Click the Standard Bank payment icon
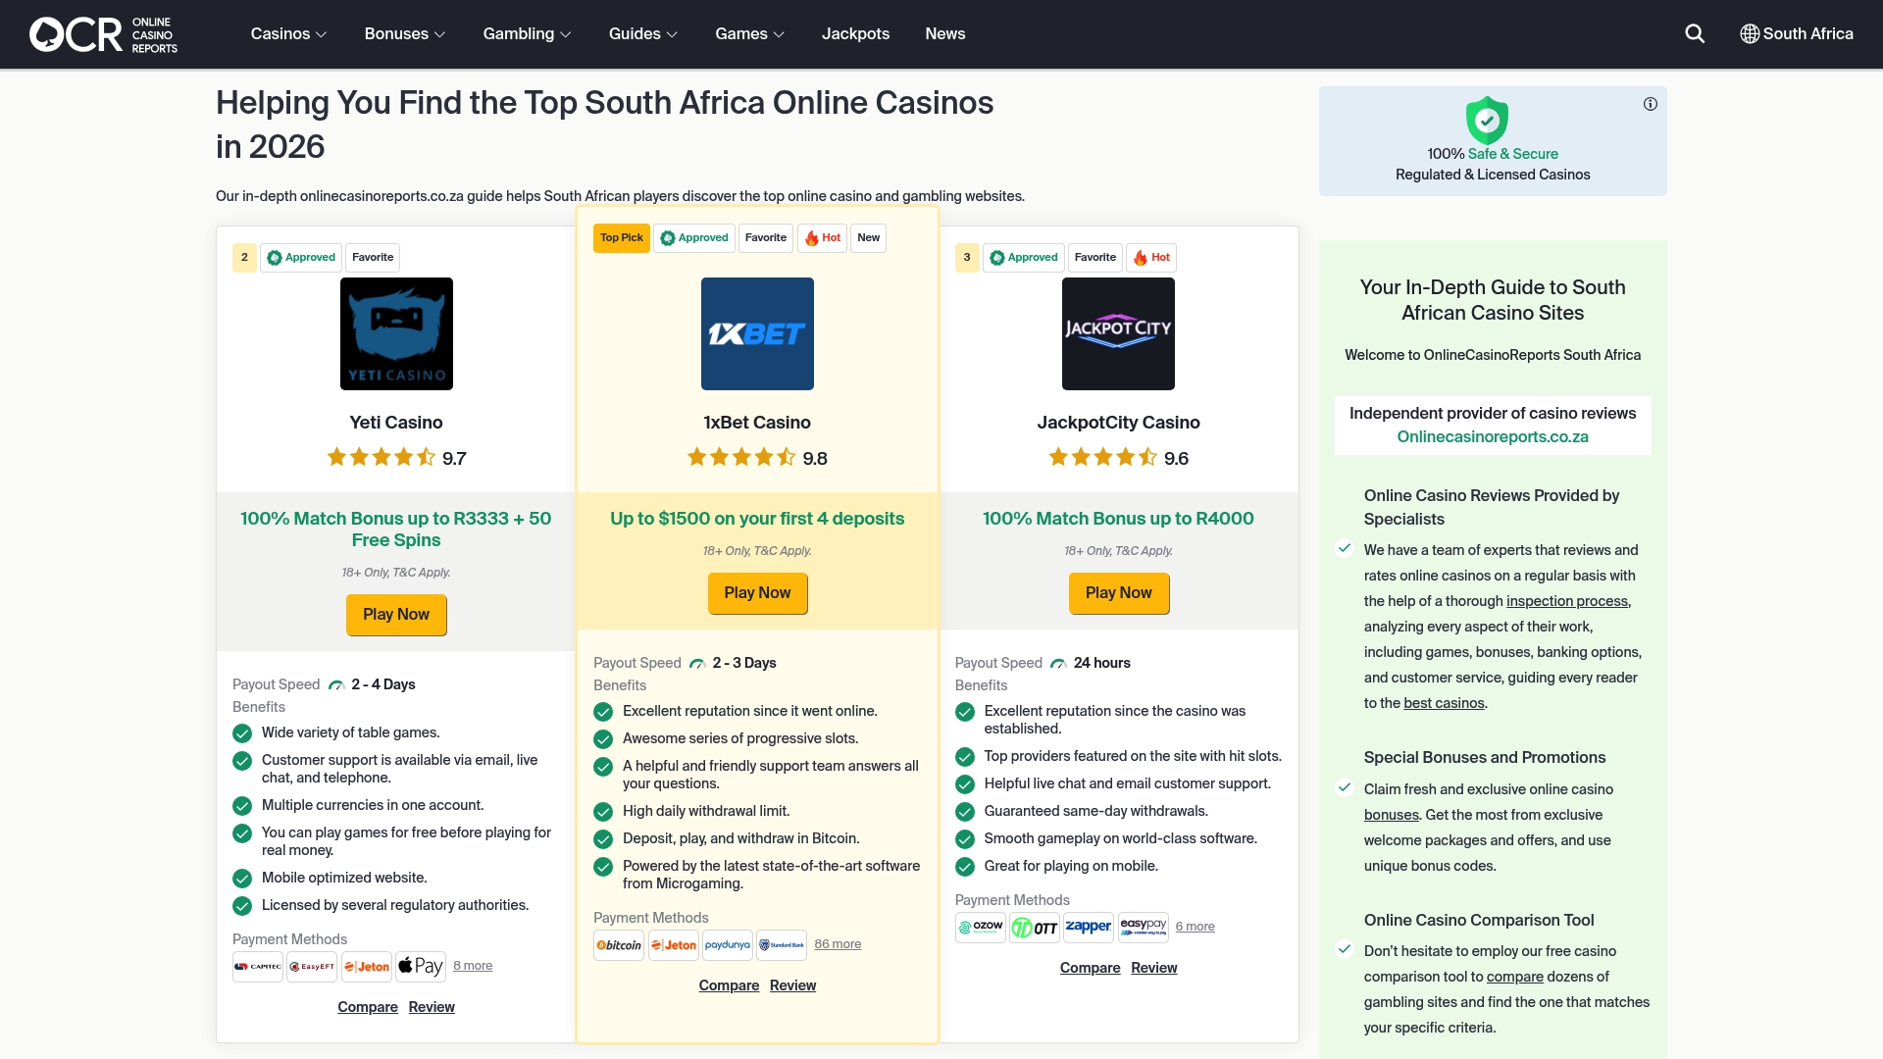 coord(782,945)
